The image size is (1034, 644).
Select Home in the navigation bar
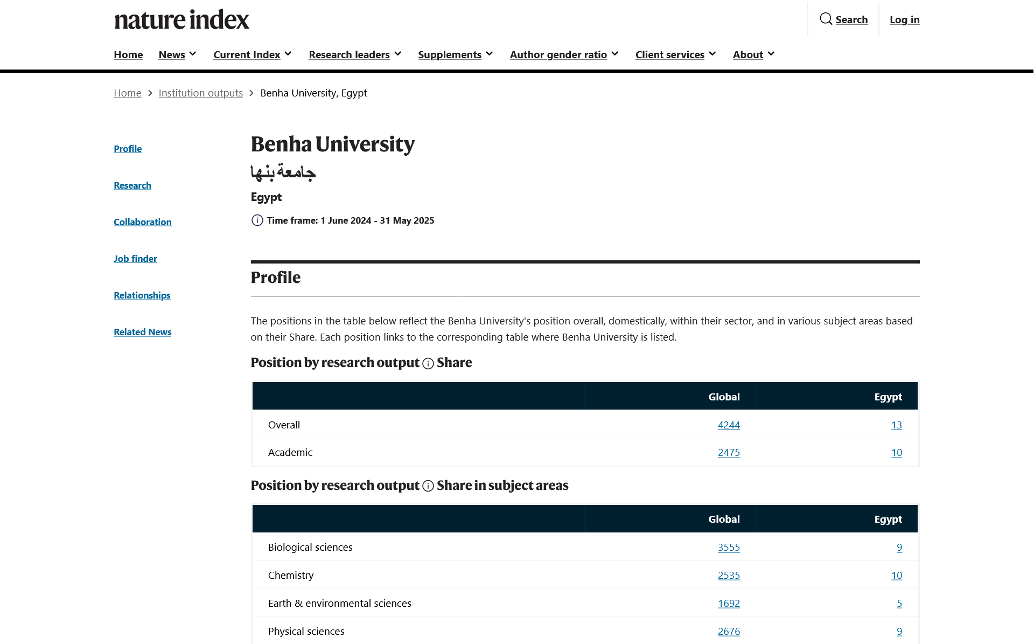(x=128, y=54)
